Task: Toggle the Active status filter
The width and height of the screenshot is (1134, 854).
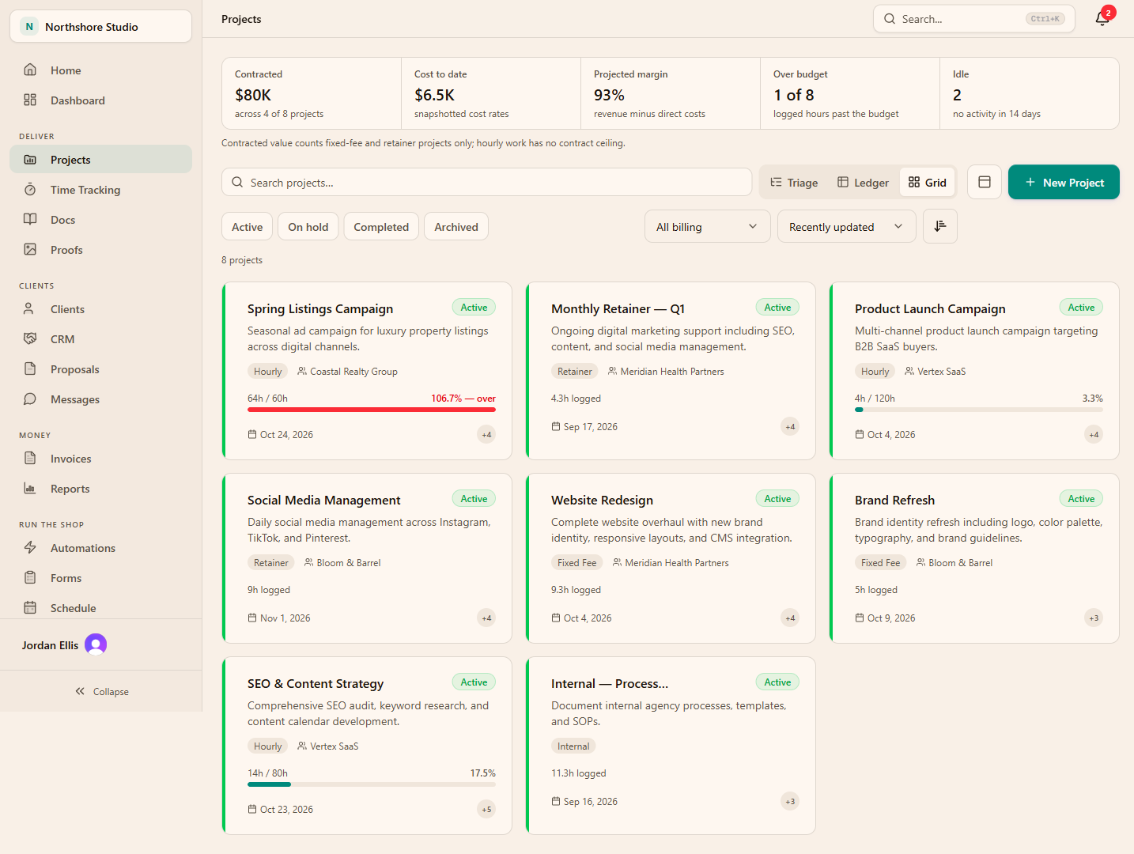Action: point(248,226)
